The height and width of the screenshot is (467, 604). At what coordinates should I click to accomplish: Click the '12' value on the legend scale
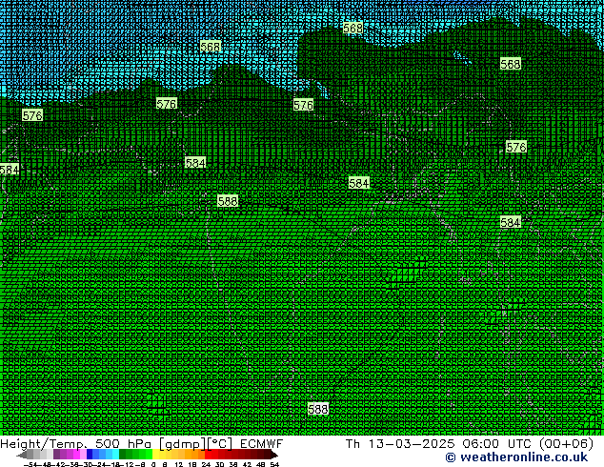pos(179,464)
